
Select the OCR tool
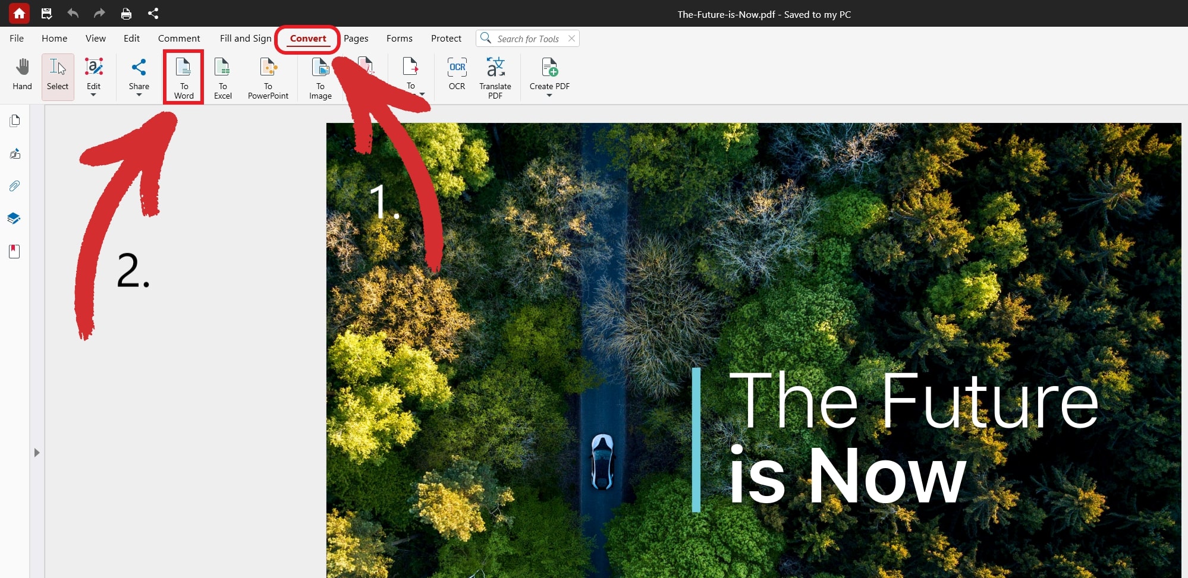pyautogui.click(x=456, y=76)
